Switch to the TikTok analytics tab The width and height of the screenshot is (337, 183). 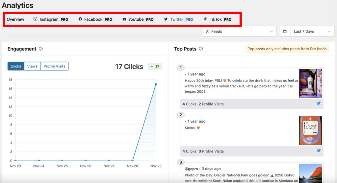click(x=218, y=19)
